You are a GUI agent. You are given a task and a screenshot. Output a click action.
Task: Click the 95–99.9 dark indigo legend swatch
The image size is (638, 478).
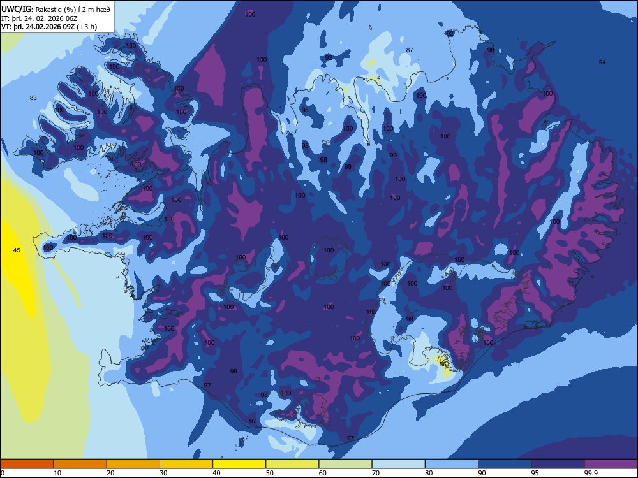point(558,464)
